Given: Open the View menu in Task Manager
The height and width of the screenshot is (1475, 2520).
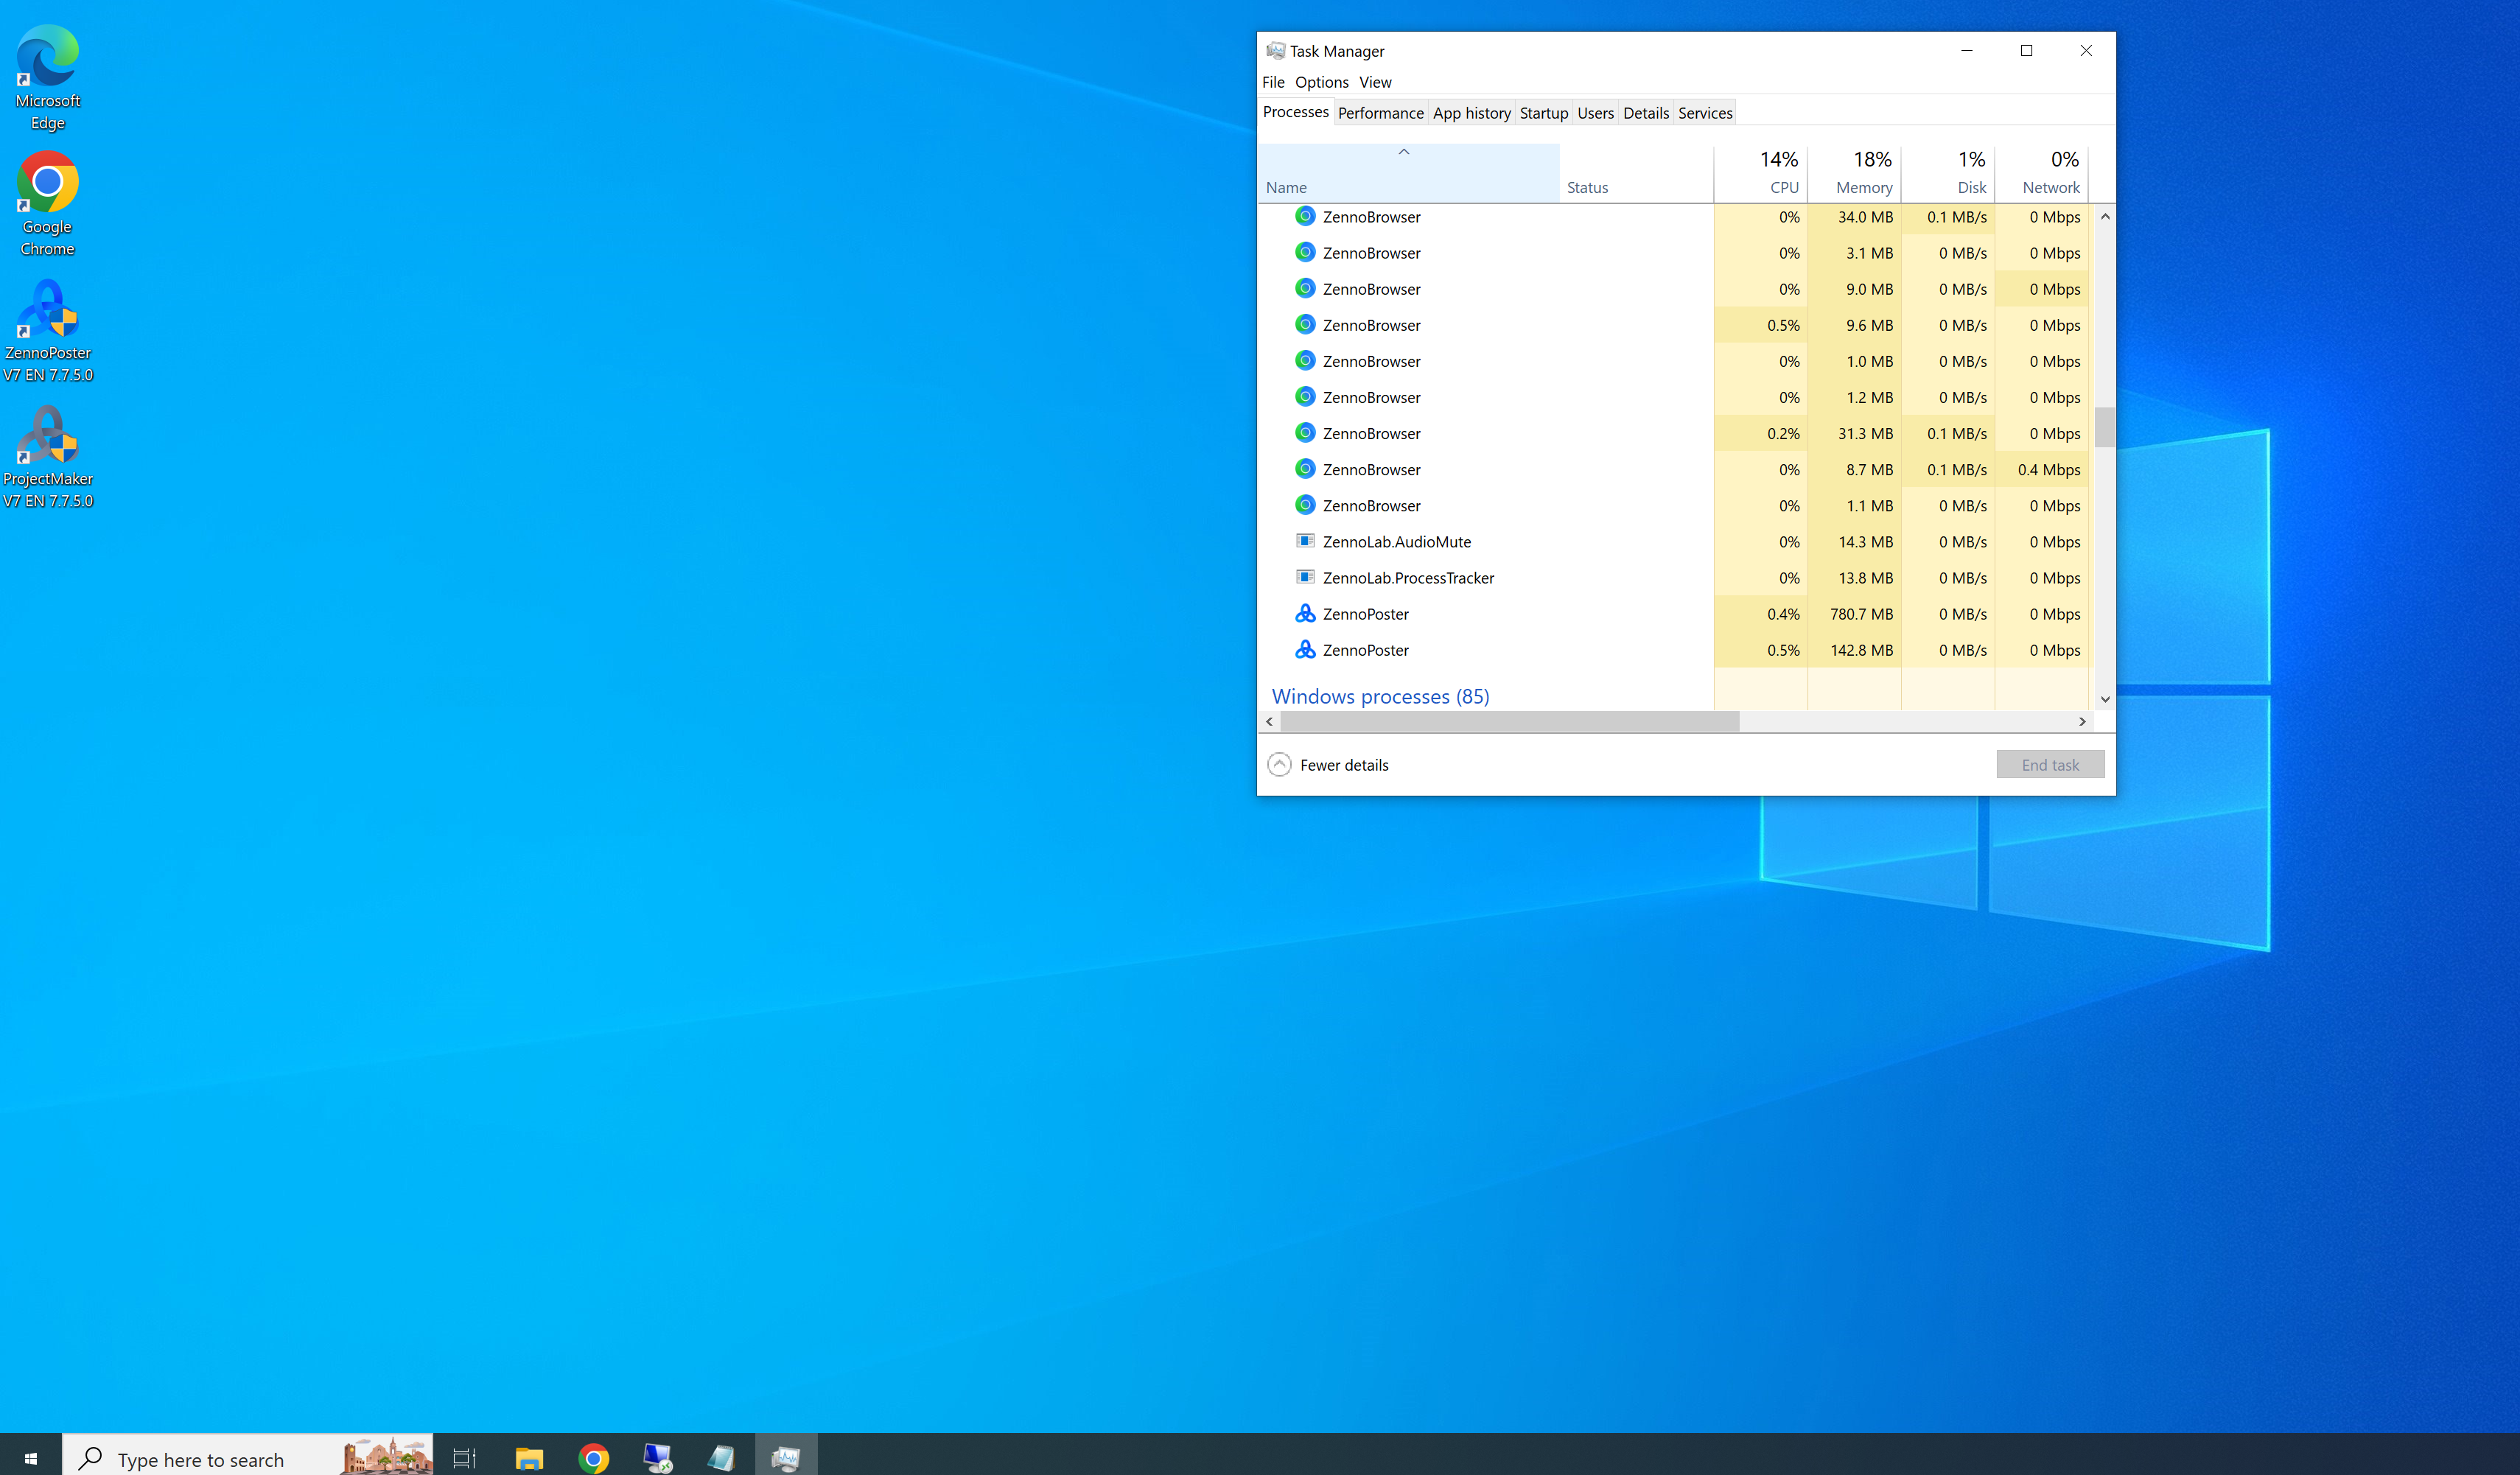Looking at the screenshot, I should (1375, 82).
